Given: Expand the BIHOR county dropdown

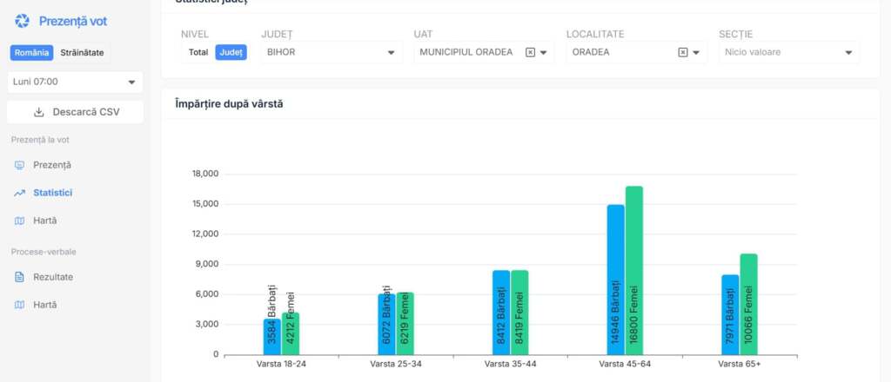Looking at the screenshot, I should tap(331, 52).
